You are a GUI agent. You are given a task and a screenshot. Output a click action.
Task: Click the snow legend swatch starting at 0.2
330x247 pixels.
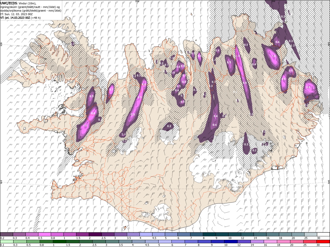6,234
